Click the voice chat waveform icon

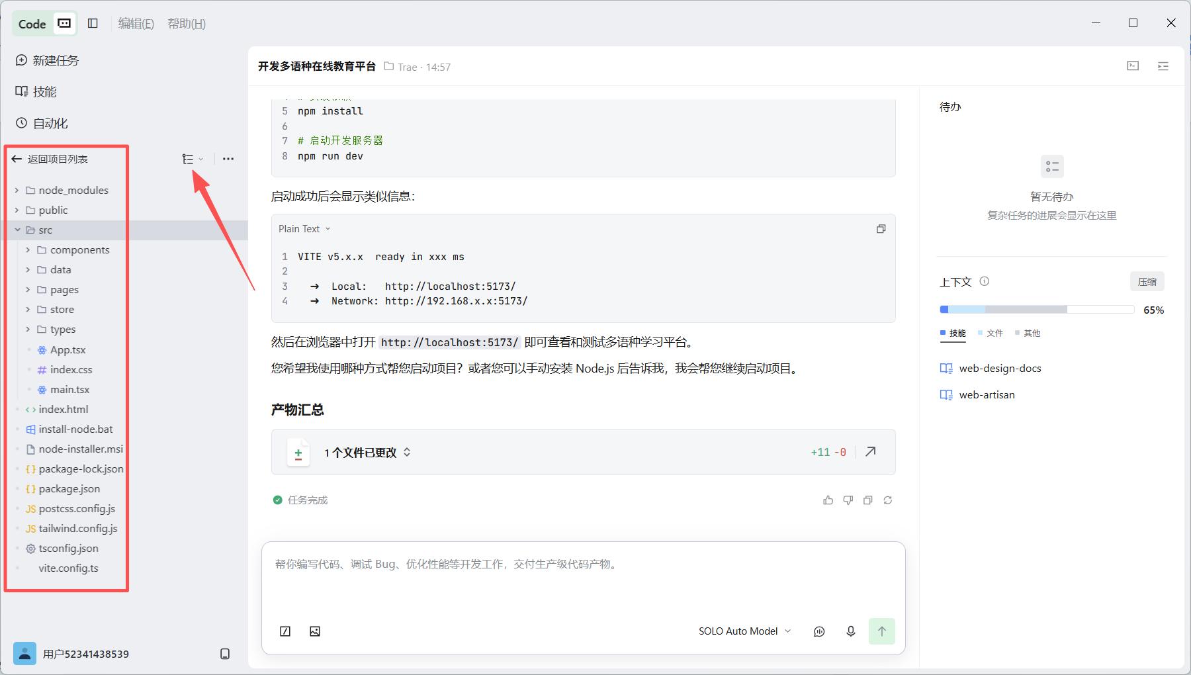pos(819,631)
